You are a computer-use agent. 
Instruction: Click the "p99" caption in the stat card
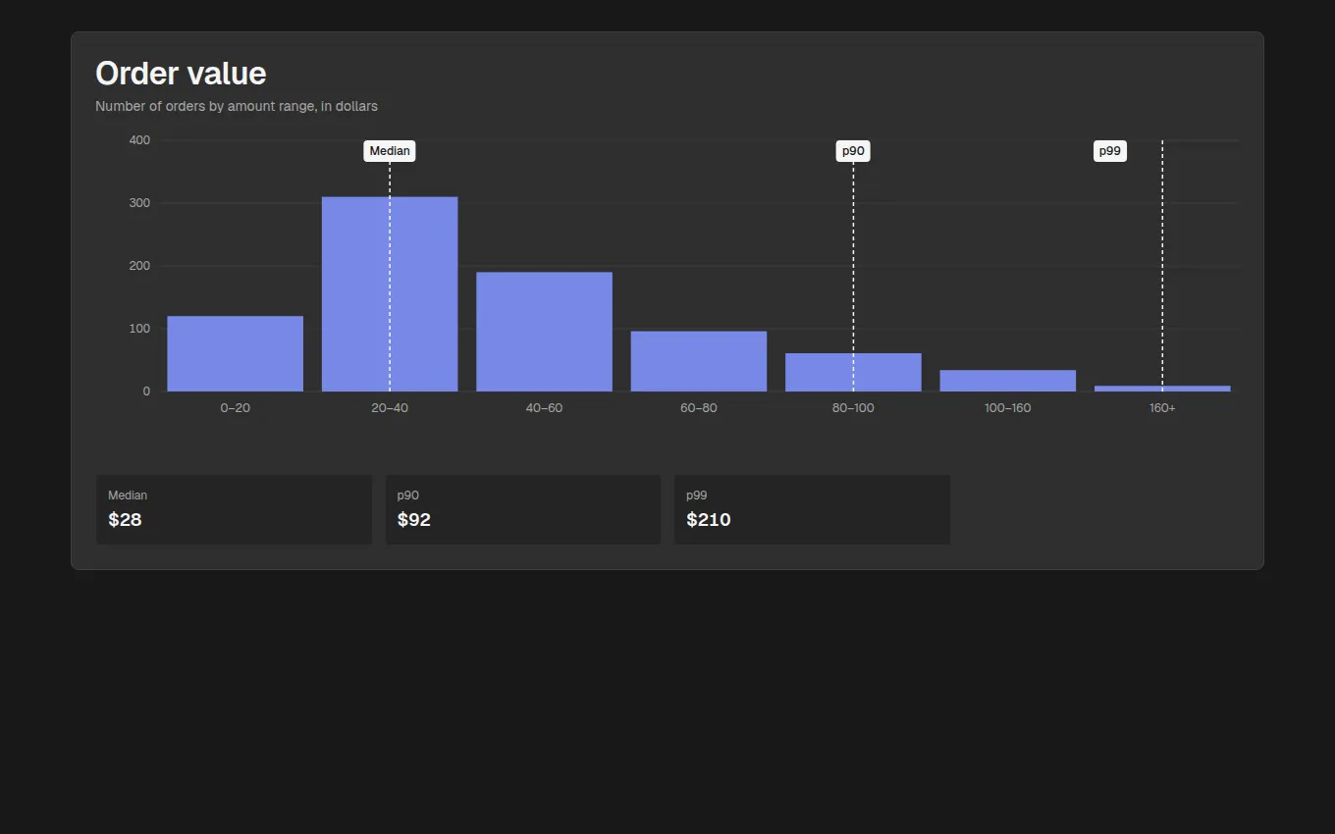[x=697, y=495]
